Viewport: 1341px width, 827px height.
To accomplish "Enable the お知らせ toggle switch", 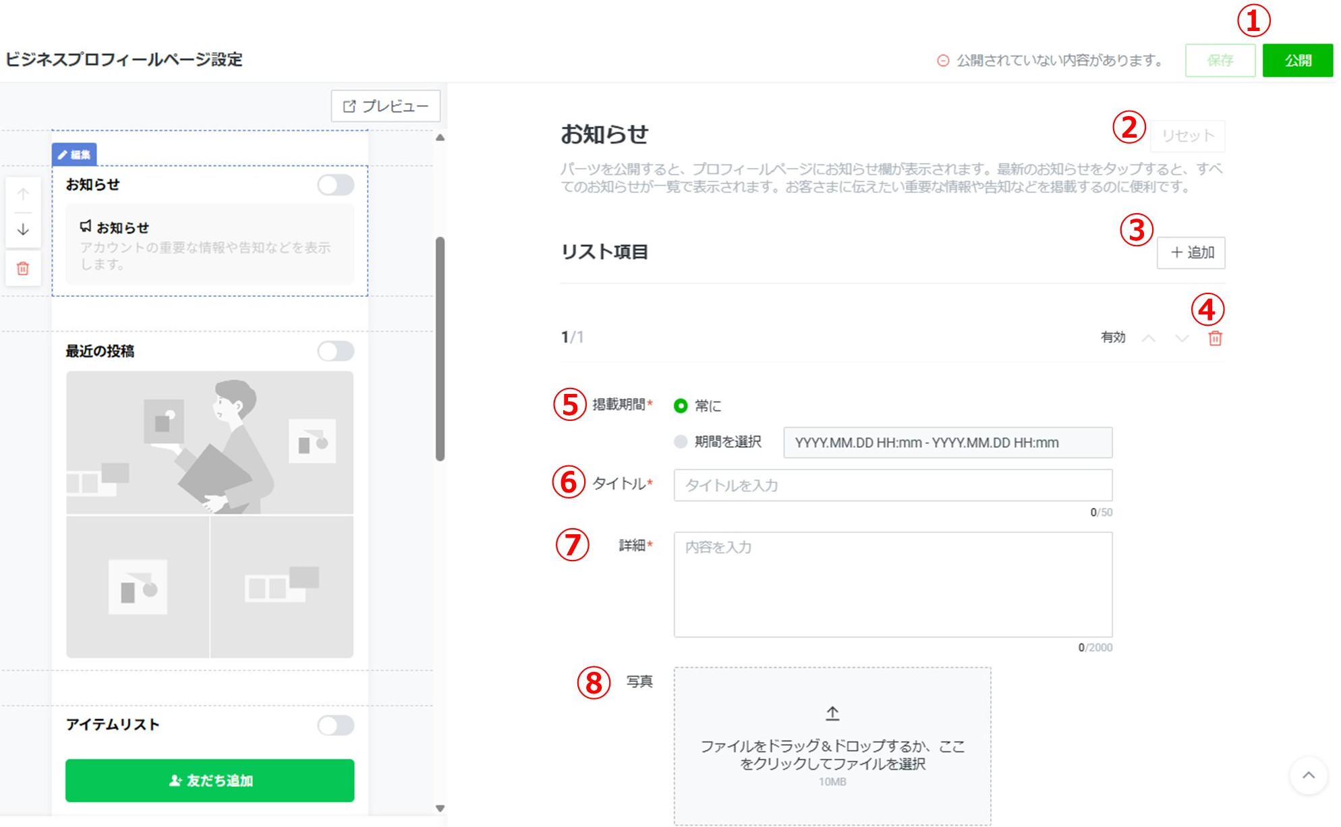I will tap(335, 184).
